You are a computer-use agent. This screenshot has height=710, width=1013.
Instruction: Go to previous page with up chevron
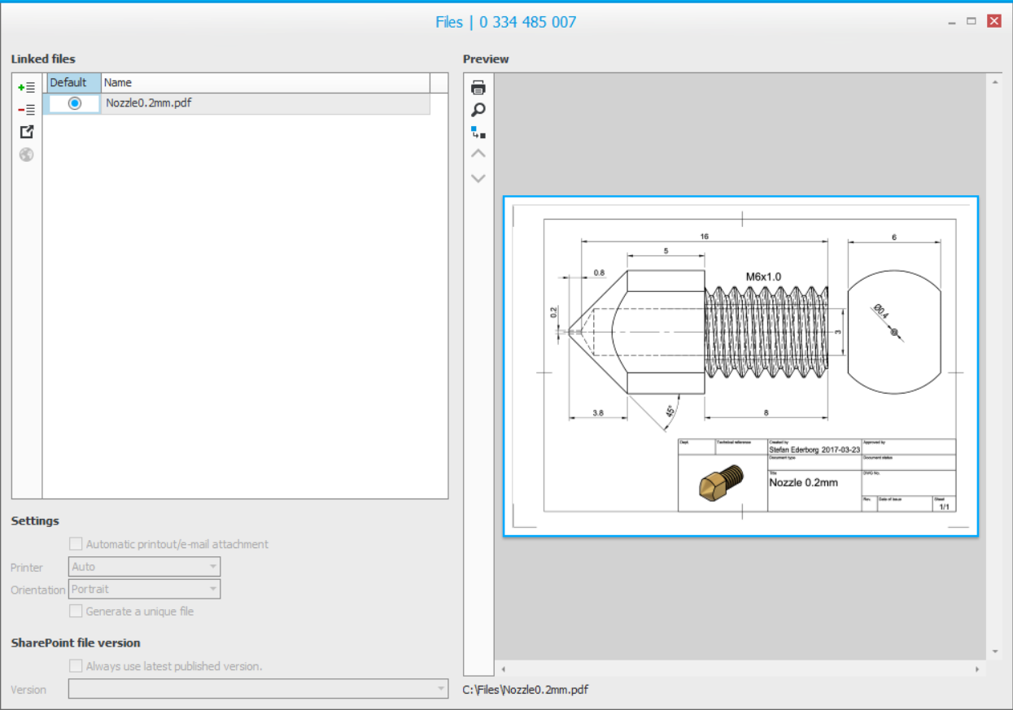tap(478, 154)
